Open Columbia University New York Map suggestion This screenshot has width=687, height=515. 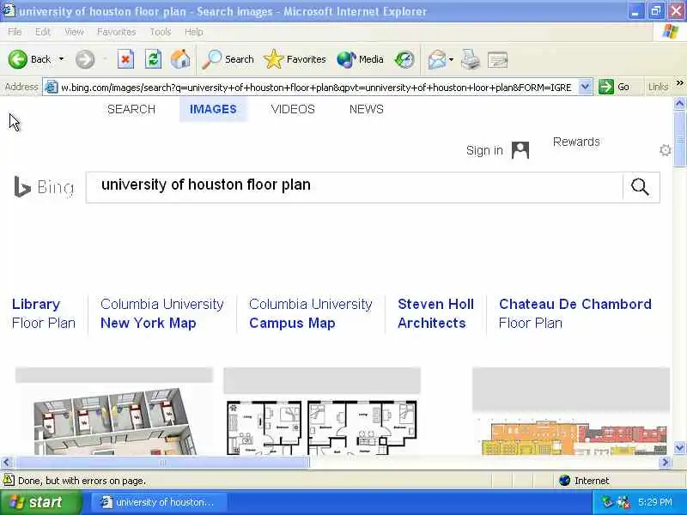pyautogui.click(x=161, y=313)
